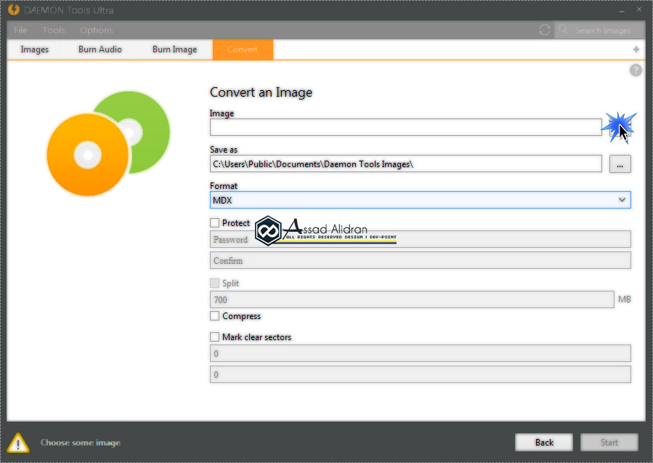653x463 pixels.
Task: Click into the Image path field
Action: pyautogui.click(x=405, y=127)
